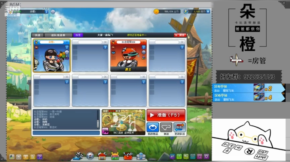Close the second player slot
This screenshot has height=162, width=290.
(105, 42)
